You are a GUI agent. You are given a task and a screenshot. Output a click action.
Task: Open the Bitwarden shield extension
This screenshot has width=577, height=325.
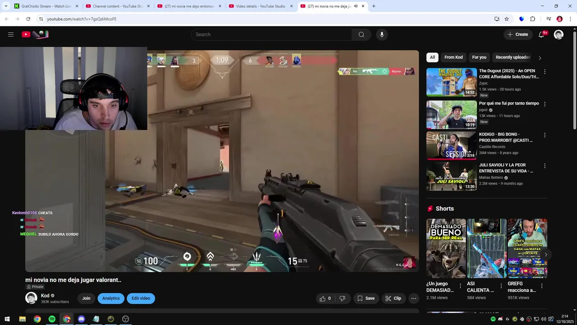tap(522, 19)
